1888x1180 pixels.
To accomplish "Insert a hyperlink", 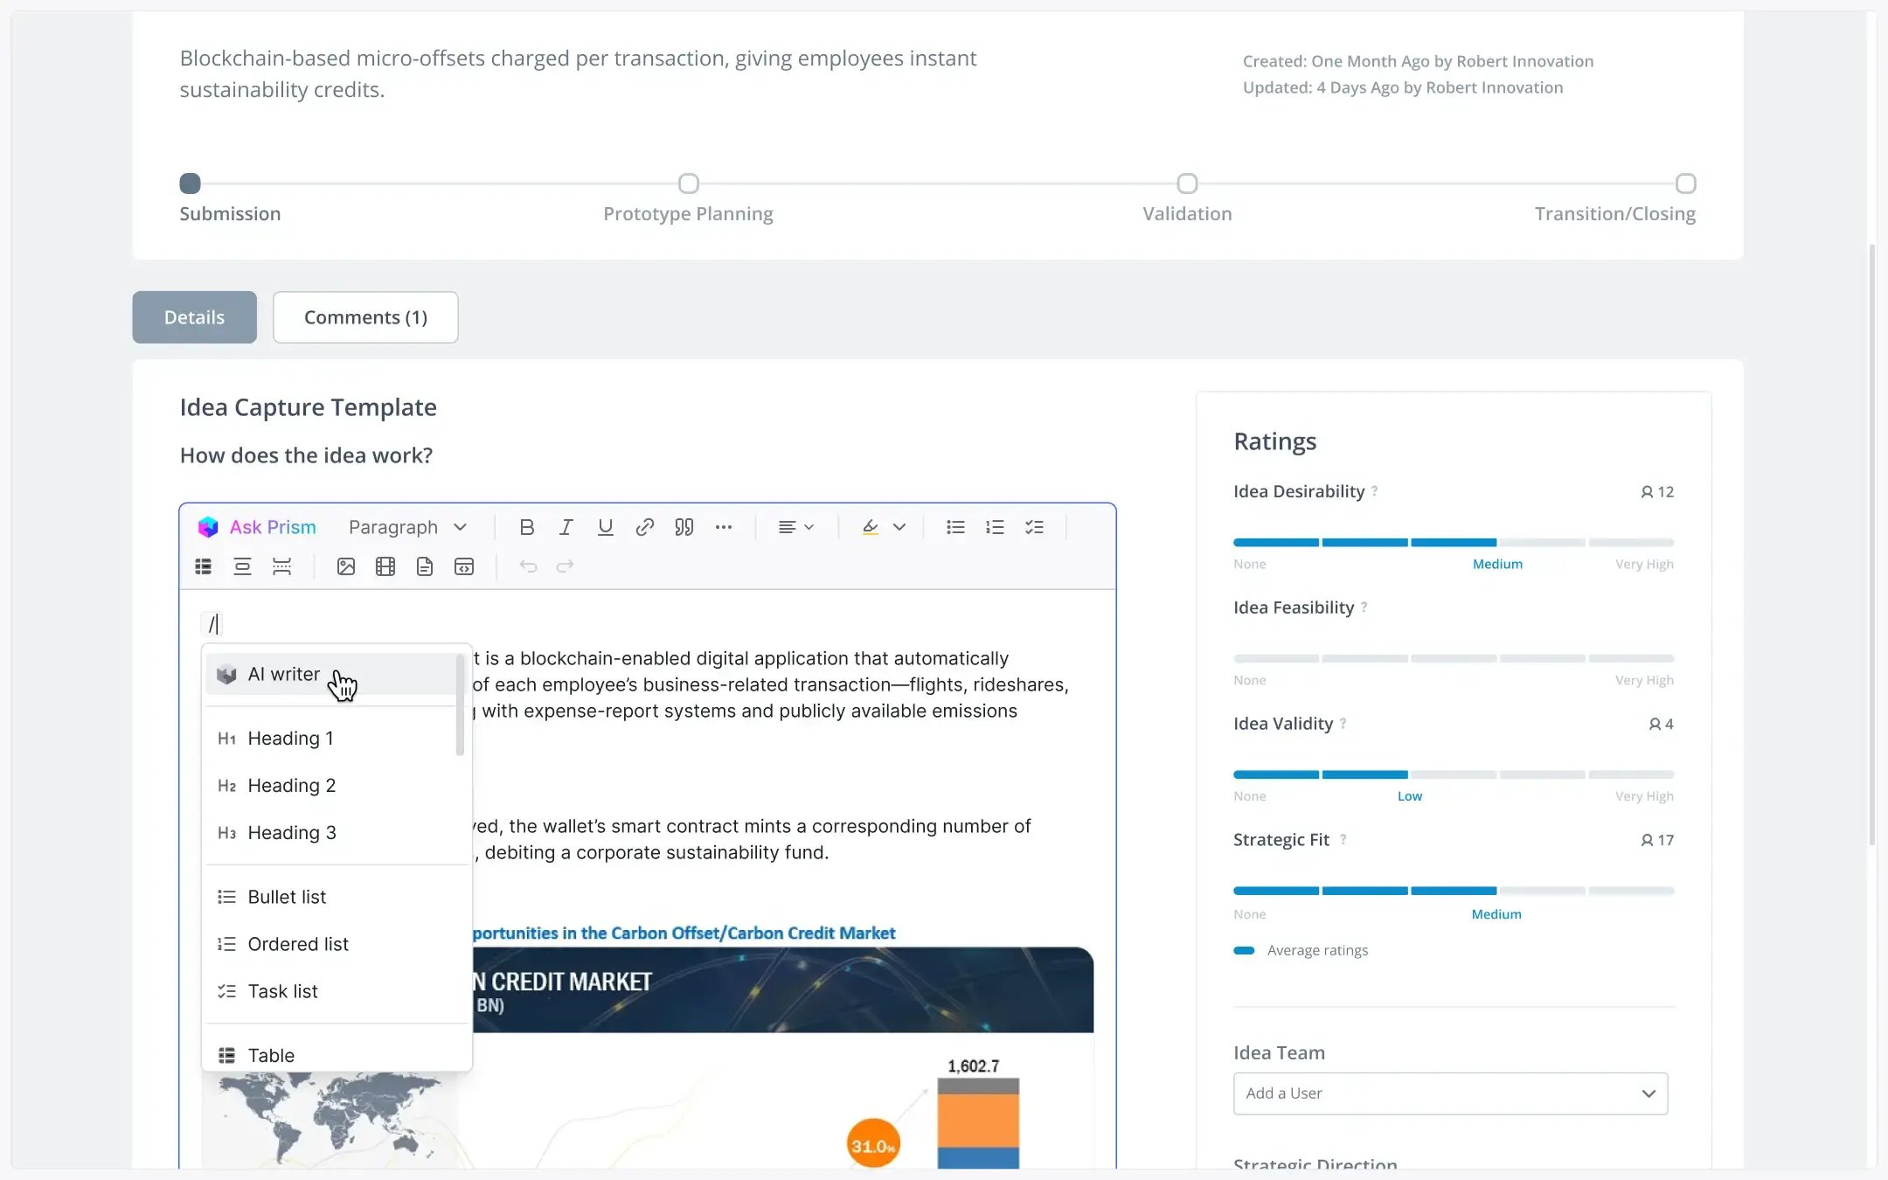I will (x=644, y=526).
